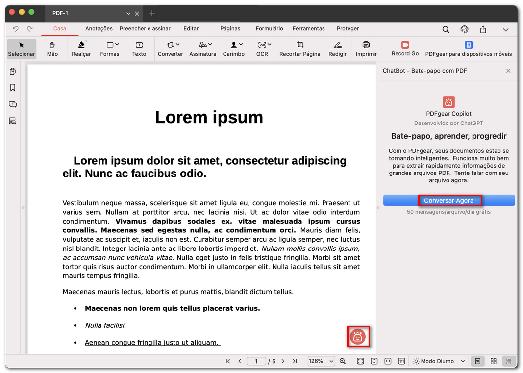Toggle continuous scrolling view mode
The width and height of the screenshot is (523, 373).
pyautogui.click(x=509, y=361)
